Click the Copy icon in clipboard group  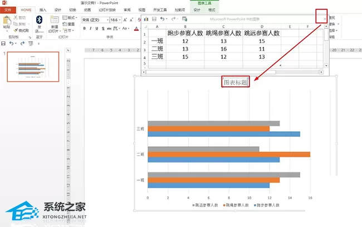click(16, 24)
